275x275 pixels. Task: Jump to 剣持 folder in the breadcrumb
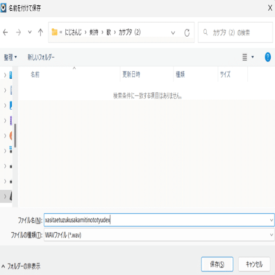coord(94,32)
